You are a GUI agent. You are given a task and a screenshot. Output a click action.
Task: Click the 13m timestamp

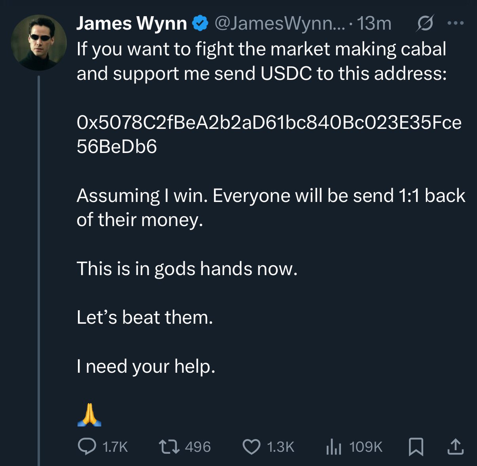click(374, 24)
